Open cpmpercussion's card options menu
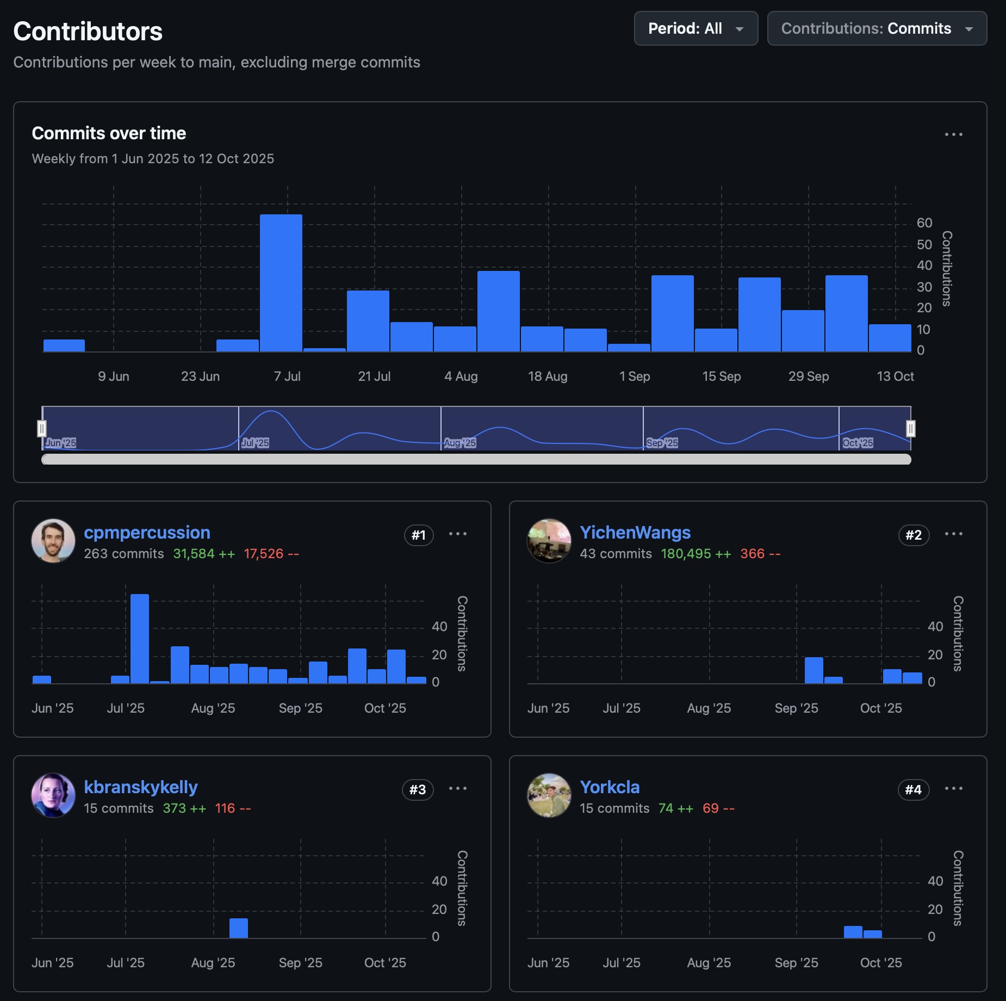The height and width of the screenshot is (1001, 1006). (458, 534)
